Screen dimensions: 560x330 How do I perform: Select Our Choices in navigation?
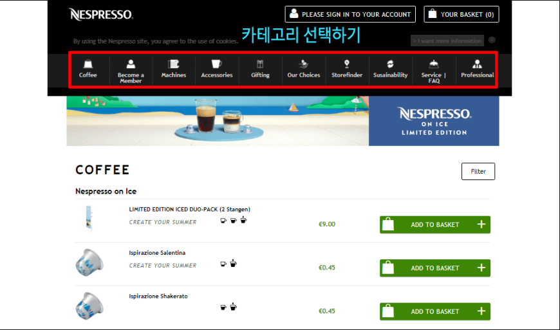[x=304, y=69]
